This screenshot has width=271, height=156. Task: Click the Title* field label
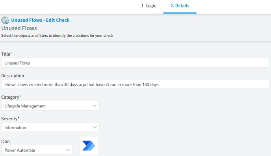pos(6,54)
